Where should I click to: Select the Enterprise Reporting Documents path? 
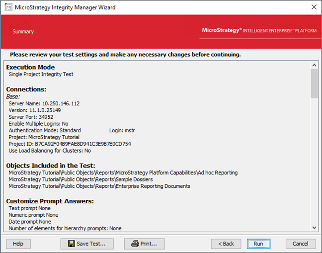click(x=99, y=186)
